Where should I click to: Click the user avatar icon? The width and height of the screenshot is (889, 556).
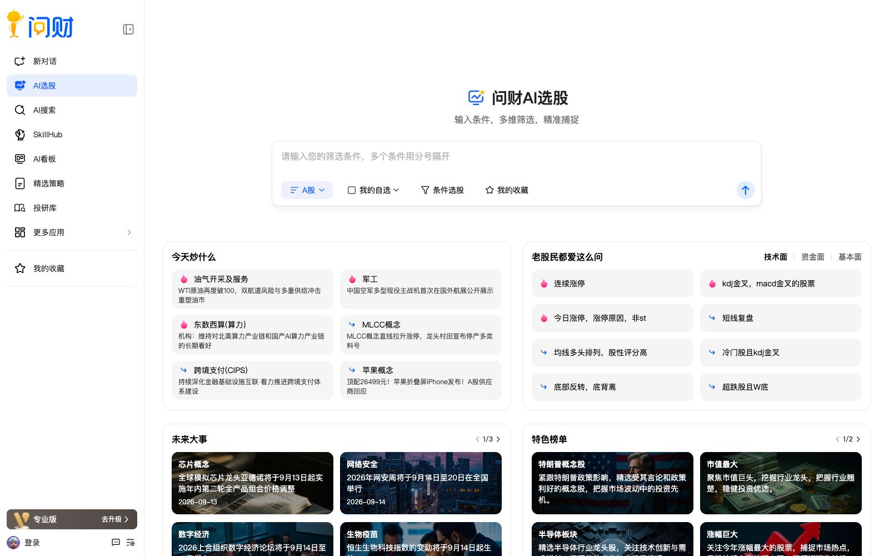[x=13, y=543]
